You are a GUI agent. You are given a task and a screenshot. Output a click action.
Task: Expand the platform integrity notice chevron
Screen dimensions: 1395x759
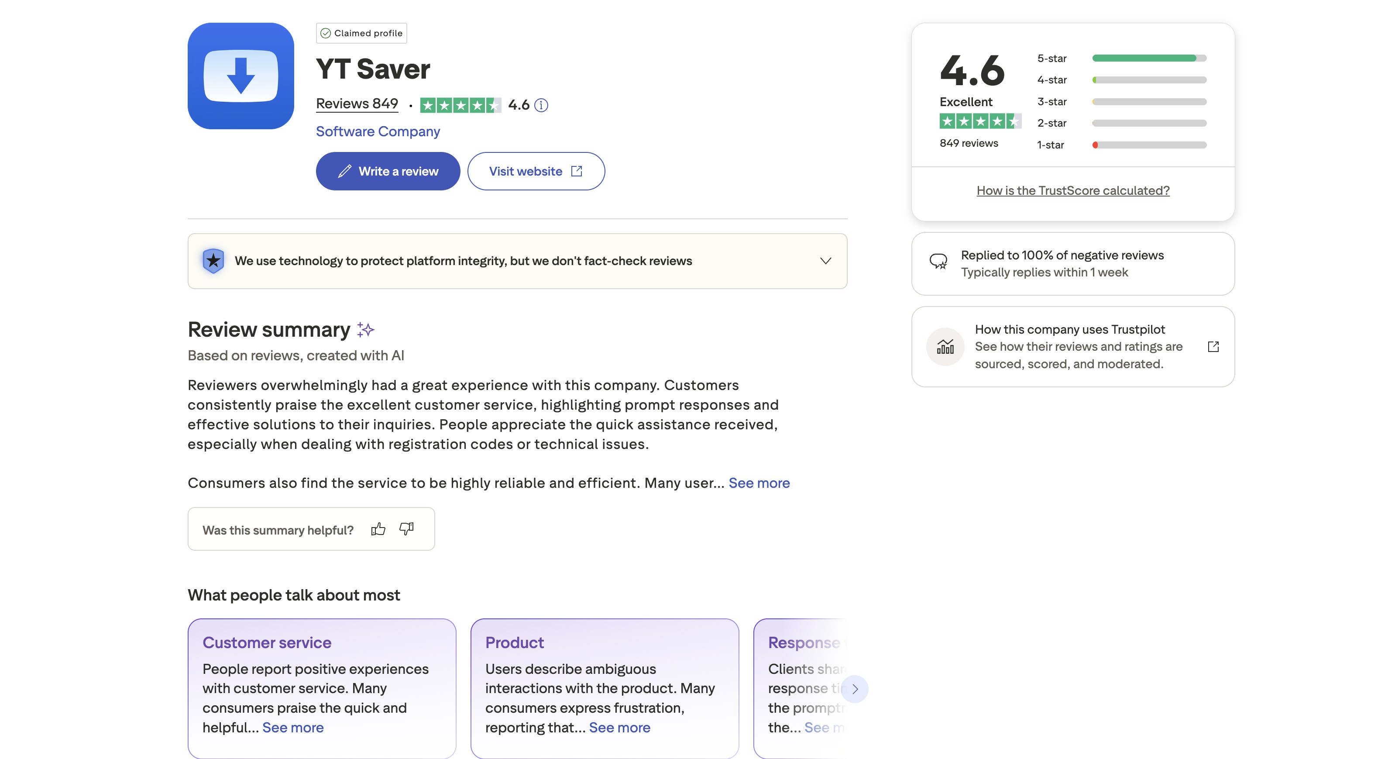coord(825,261)
